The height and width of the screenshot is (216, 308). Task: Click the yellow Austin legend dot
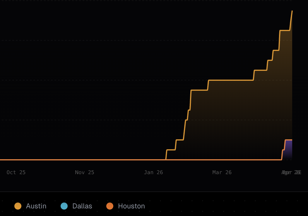(18, 206)
